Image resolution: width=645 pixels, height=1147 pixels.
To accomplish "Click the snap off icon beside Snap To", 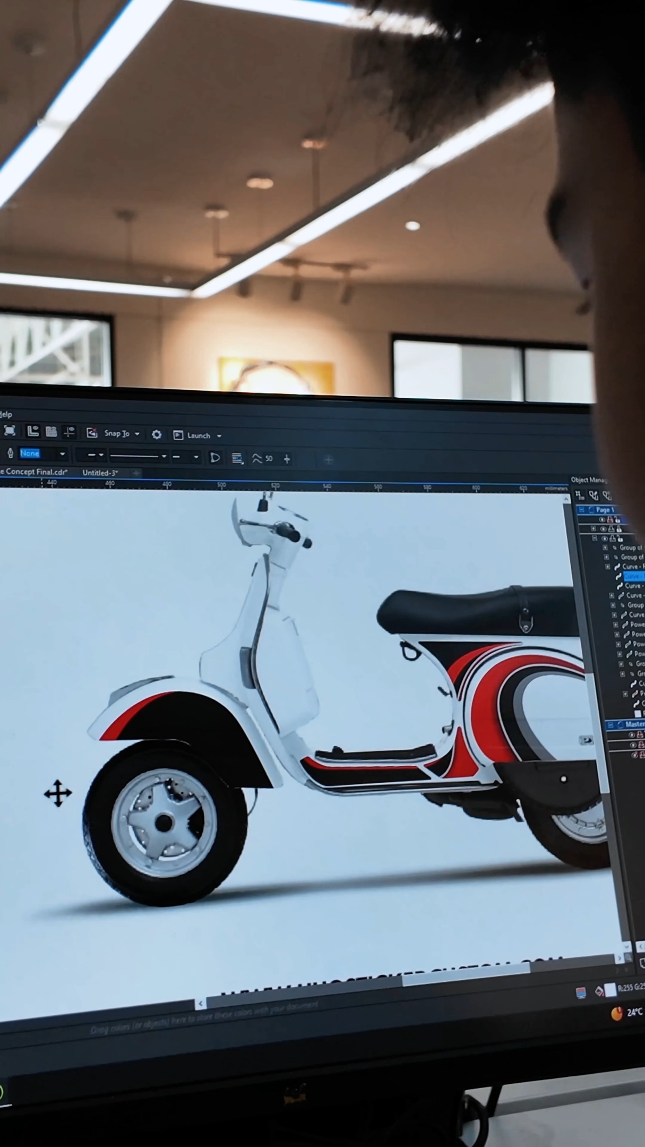I will [92, 433].
